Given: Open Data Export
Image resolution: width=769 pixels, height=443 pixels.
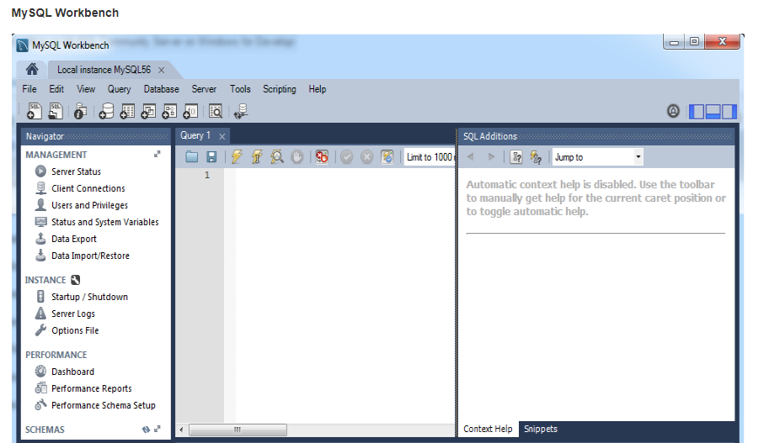Looking at the screenshot, I should point(74,239).
